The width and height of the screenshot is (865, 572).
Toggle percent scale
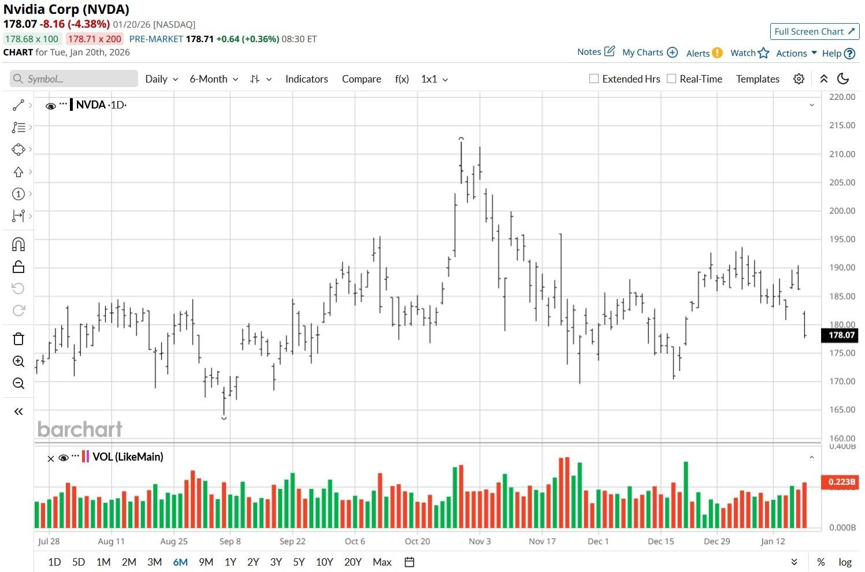pyautogui.click(x=821, y=562)
